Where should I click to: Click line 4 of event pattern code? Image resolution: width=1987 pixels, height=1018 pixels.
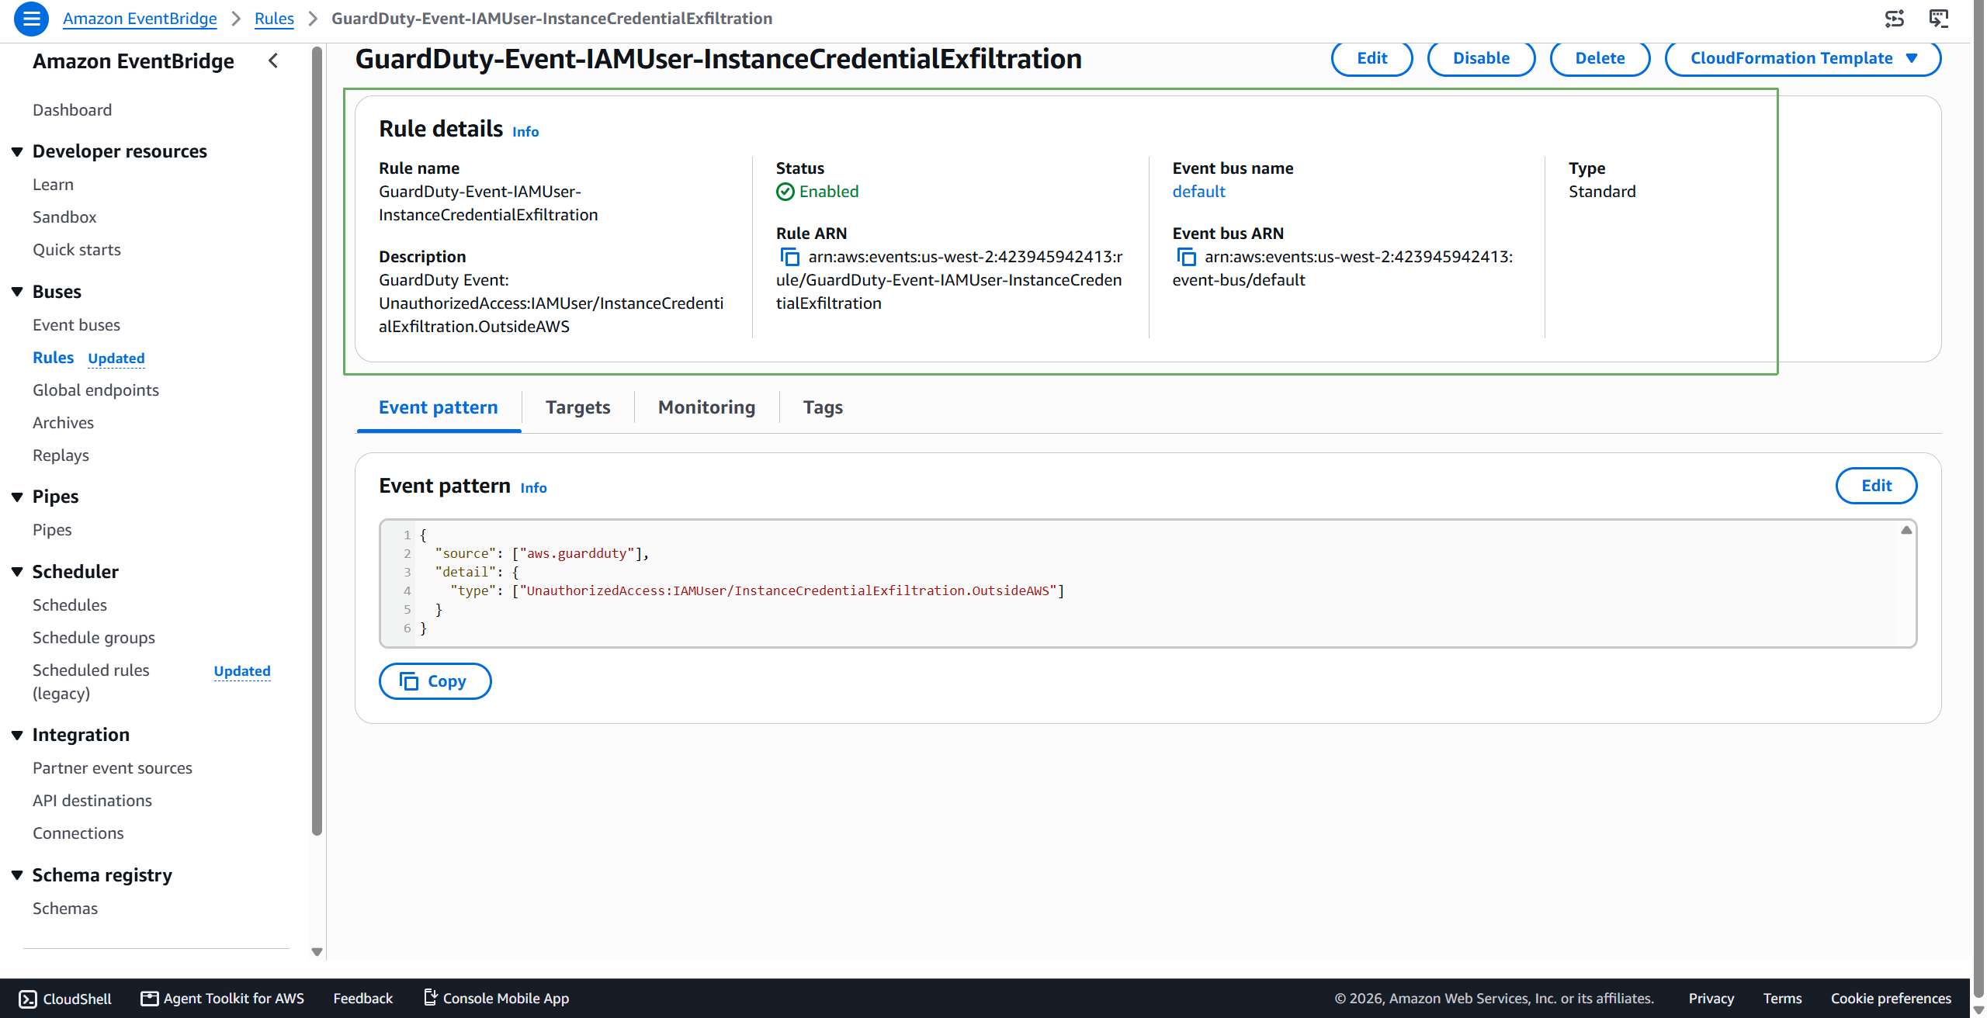tap(757, 591)
